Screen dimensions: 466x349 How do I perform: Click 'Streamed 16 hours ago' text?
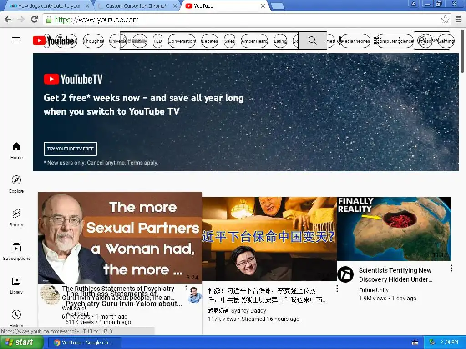(x=270, y=319)
